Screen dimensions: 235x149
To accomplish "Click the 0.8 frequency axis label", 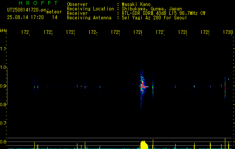I will point(3,104).
